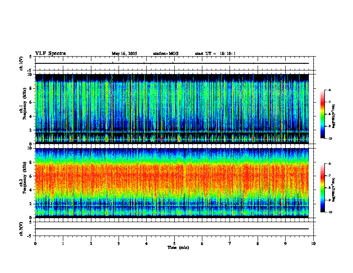Click the "-6" label on ch.2 color bar

(329, 164)
